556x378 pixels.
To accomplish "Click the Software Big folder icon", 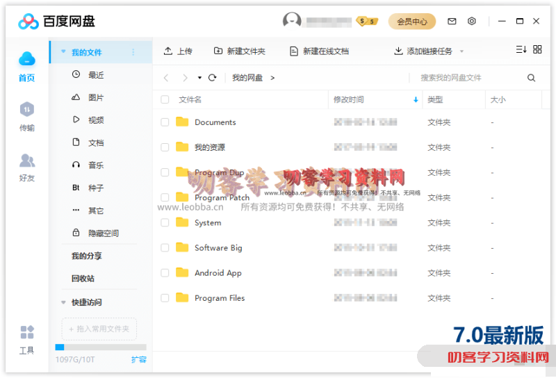I will coord(182,247).
